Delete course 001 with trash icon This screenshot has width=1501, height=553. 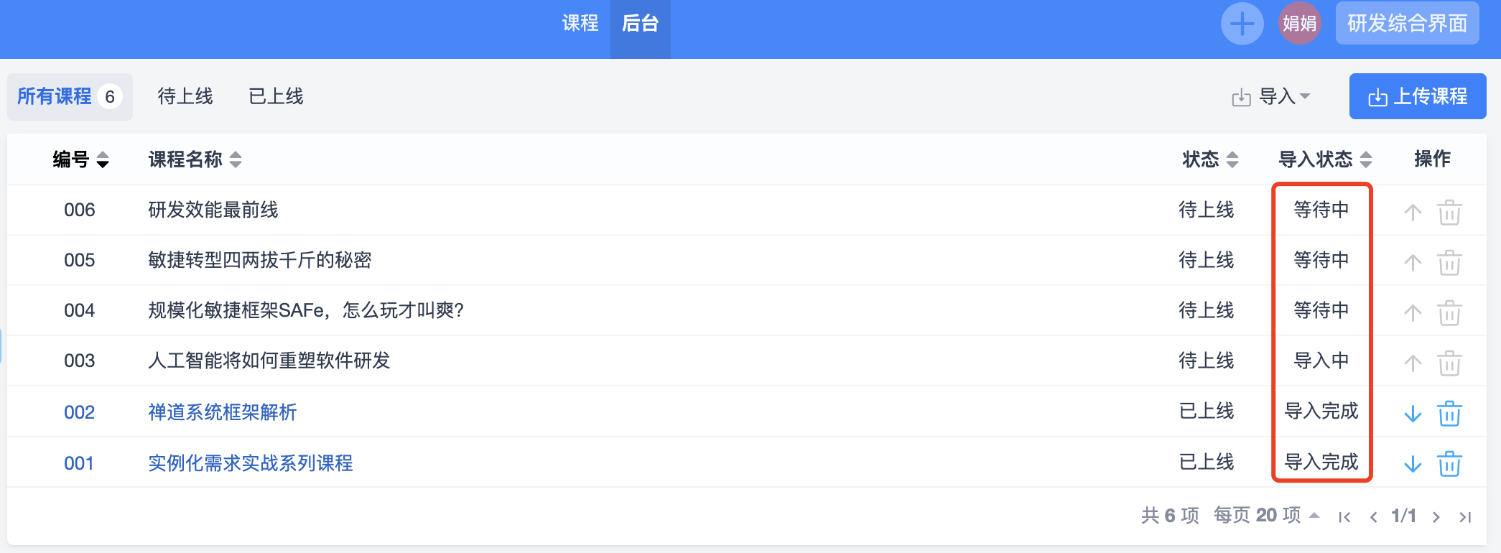1449,464
